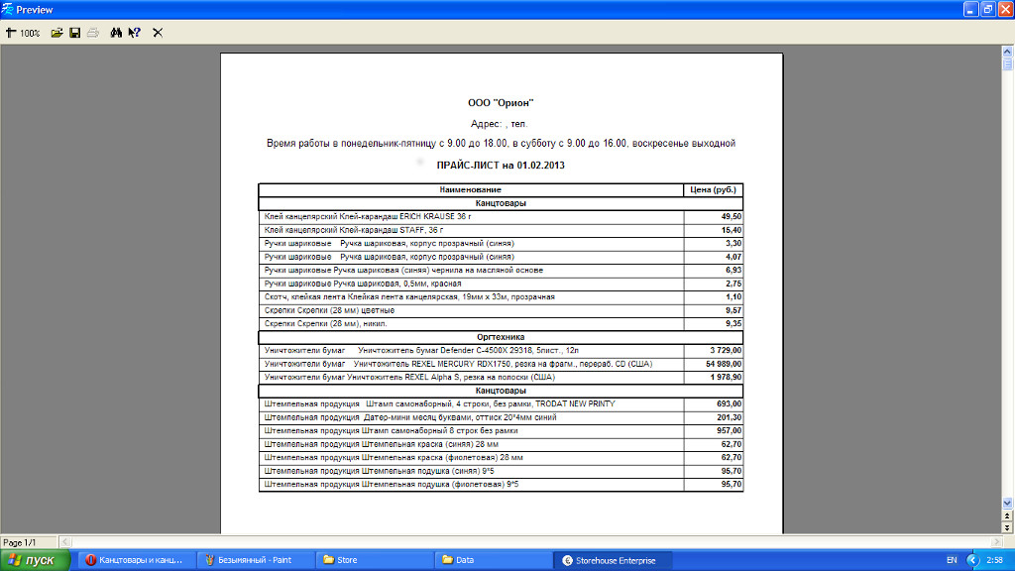Open the Store folder from taskbar
The width and height of the screenshot is (1015, 571).
(376, 560)
